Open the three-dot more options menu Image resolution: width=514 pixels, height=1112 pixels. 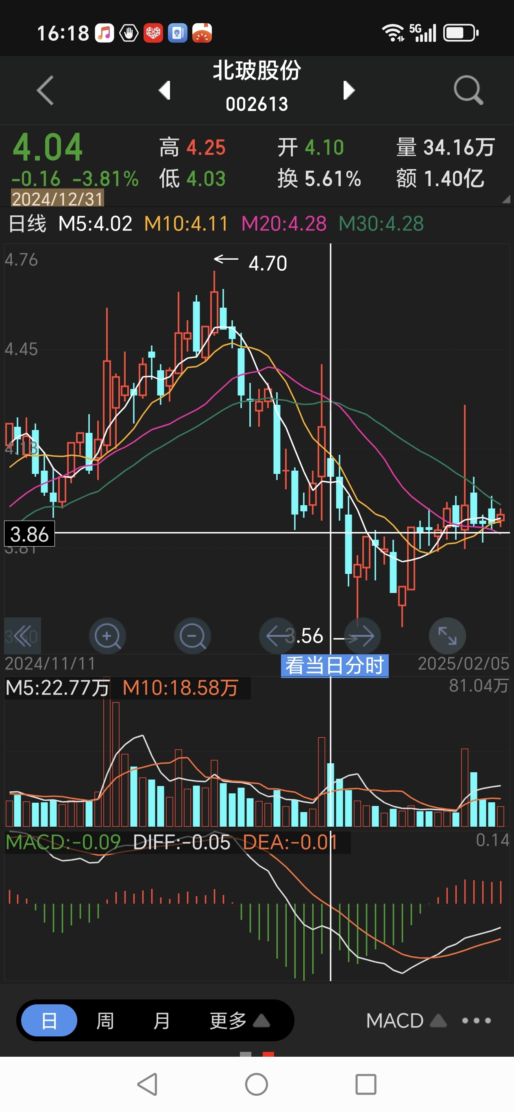[477, 1021]
